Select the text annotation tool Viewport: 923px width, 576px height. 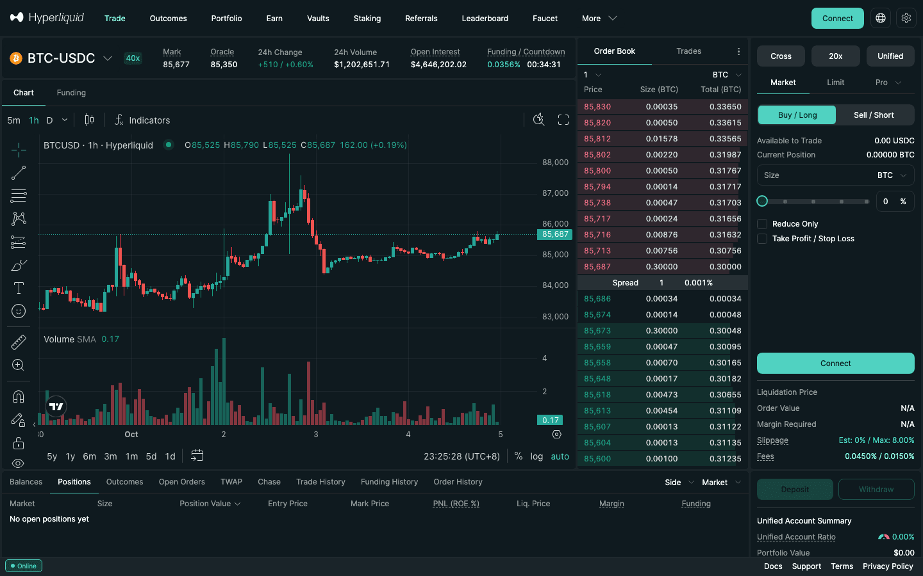pos(19,288)
